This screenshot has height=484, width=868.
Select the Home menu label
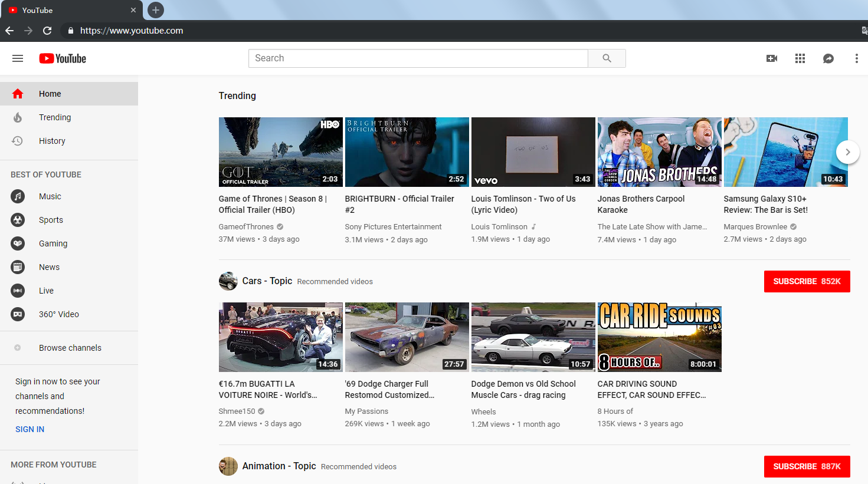(x=50, y=94)
